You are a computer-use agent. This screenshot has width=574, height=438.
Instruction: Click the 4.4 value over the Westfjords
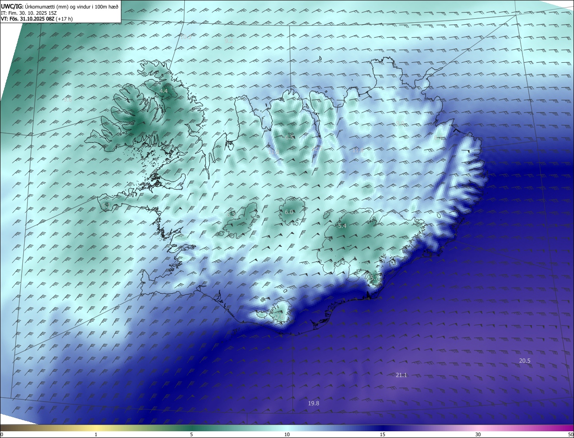(164, 91)
